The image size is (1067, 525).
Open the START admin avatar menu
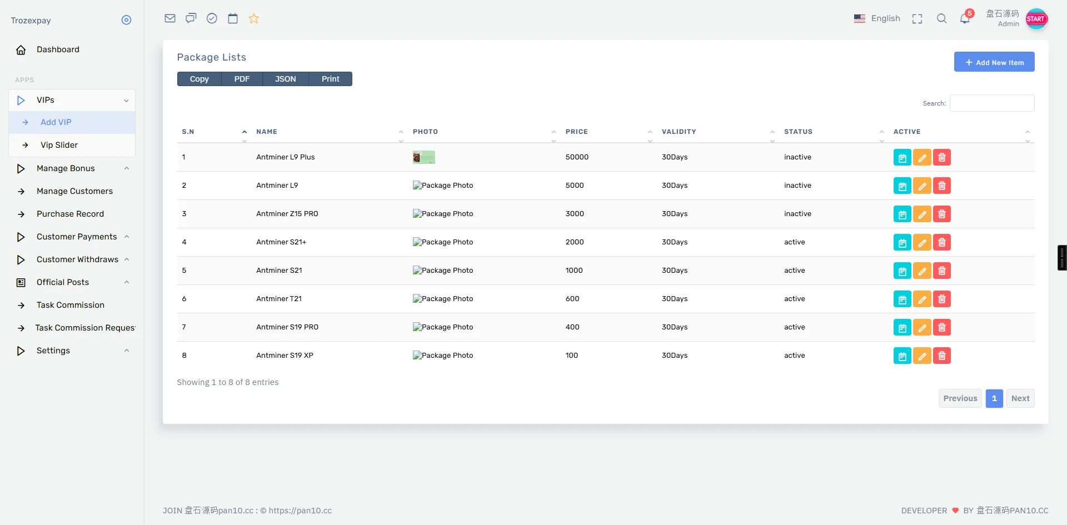coord(1036,19)
